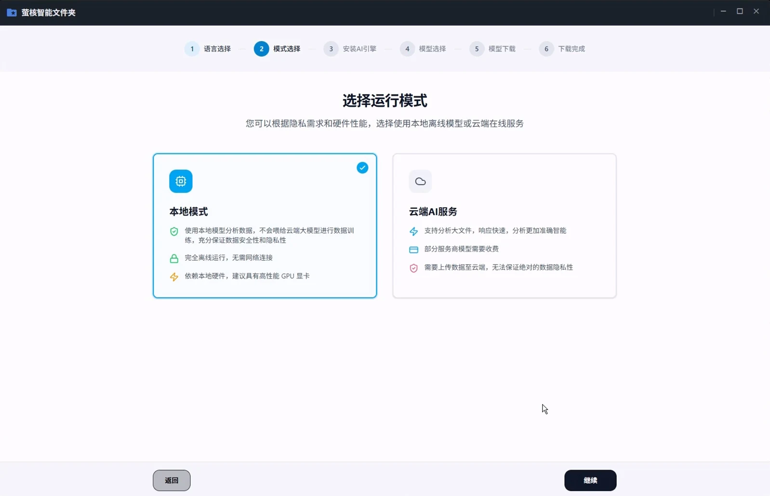
Task: Click the red shield icon about privacy
Action: tap(413, 268)
